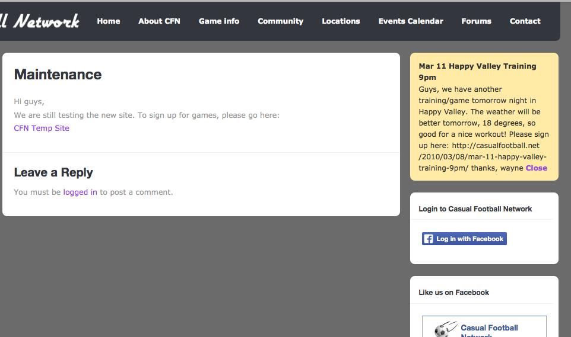Image resolution: width=571 pixels, height=337 pixels.
Task: Click the 'Login to Casual Football Network' title
Action: click(475, 208)
